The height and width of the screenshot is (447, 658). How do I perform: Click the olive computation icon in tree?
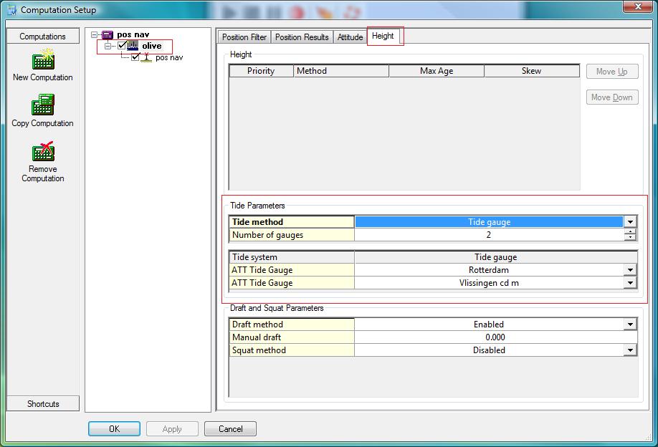[x=133, y=46]
